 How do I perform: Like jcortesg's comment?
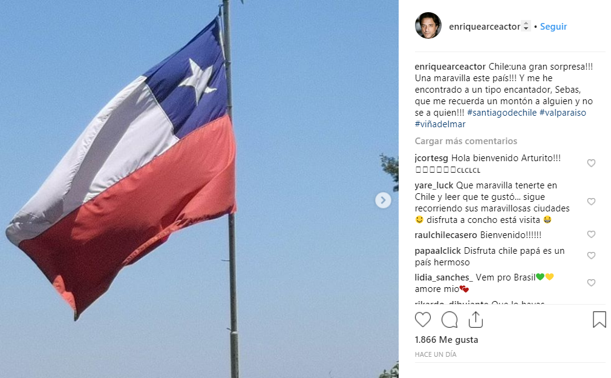[x=591, y=163]
